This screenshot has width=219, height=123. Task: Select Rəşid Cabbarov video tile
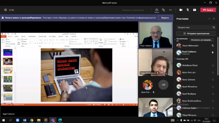(x=156, y=35)
